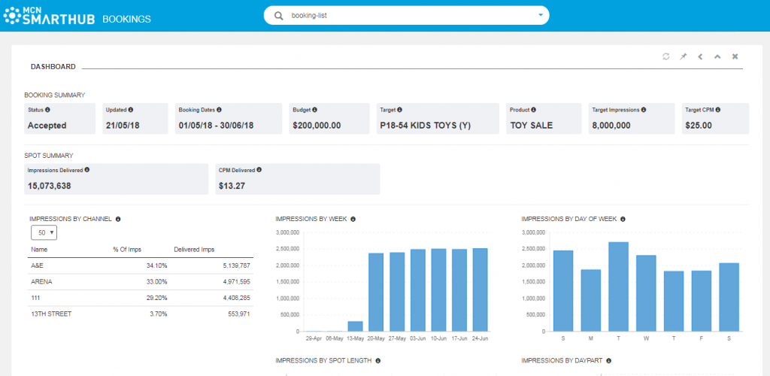770x376 pixels.
Task: Click the TOY SALE product value
Action: pos(532,125)
